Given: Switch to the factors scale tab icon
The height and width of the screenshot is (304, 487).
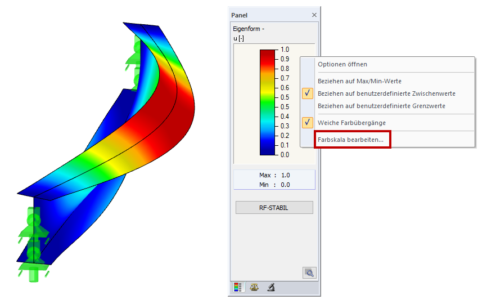Looking at the screenshot, I should pos(254,287).
